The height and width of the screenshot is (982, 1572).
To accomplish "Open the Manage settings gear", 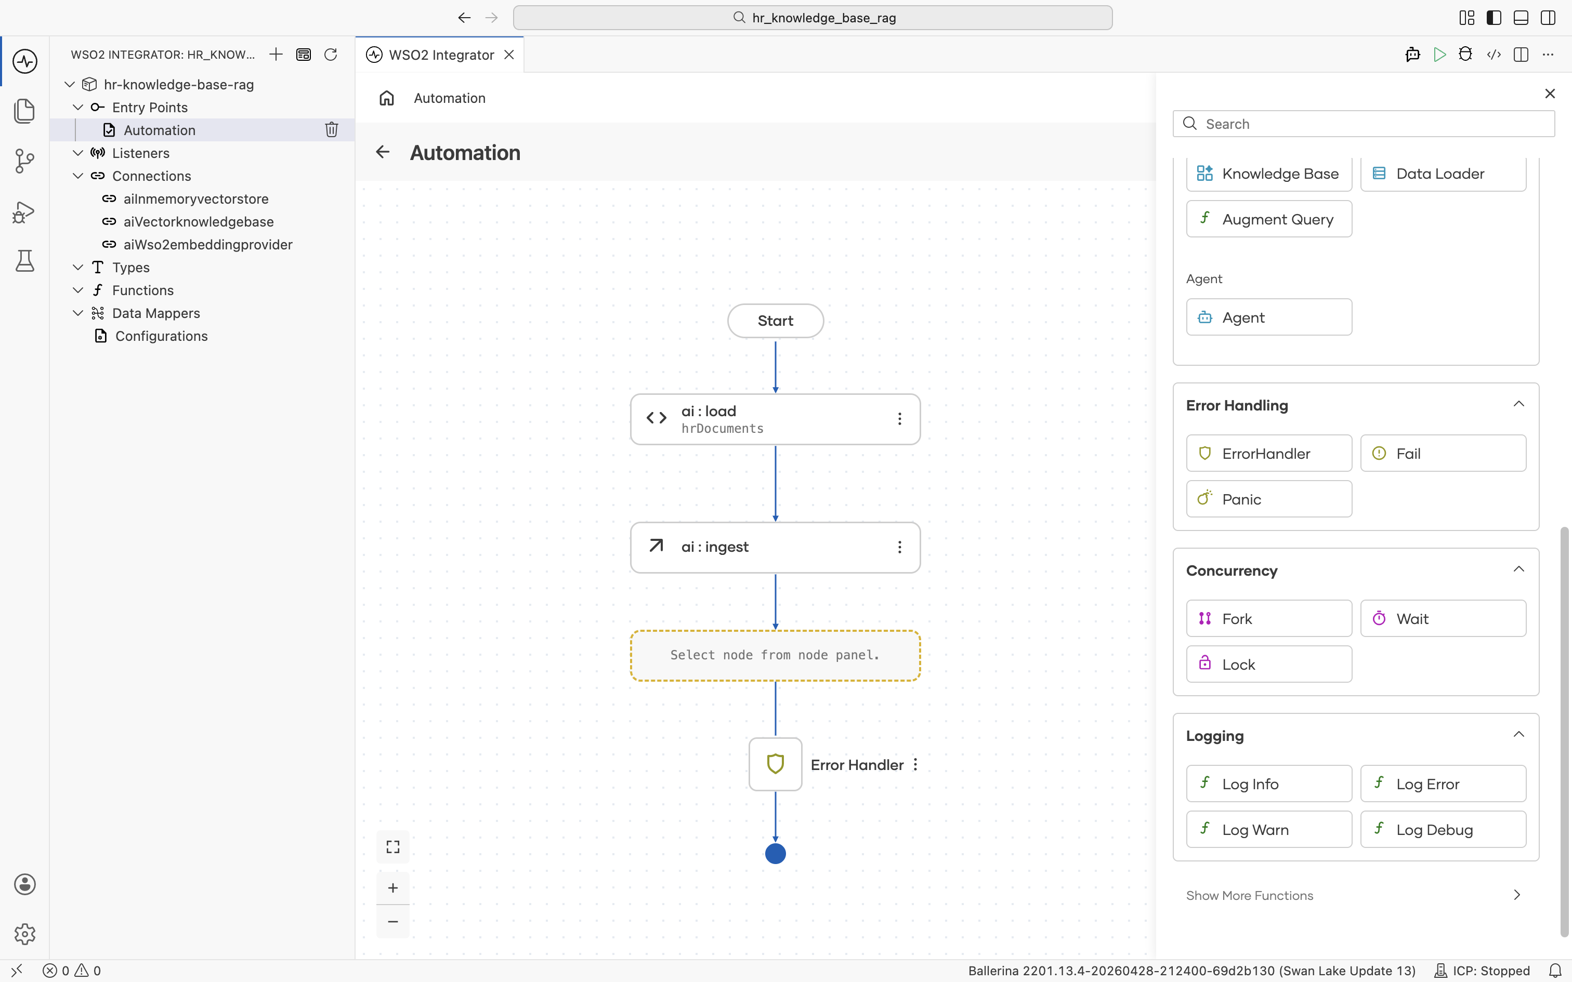I will pos(24,934).
